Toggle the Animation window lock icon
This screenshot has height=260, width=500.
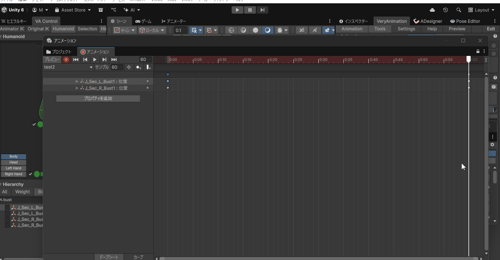tap(478, 51)
